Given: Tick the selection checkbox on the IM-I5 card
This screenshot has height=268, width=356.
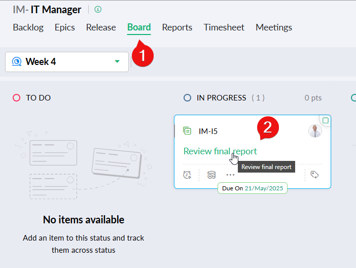Looking at the screenshot, I should click(326, 120).
